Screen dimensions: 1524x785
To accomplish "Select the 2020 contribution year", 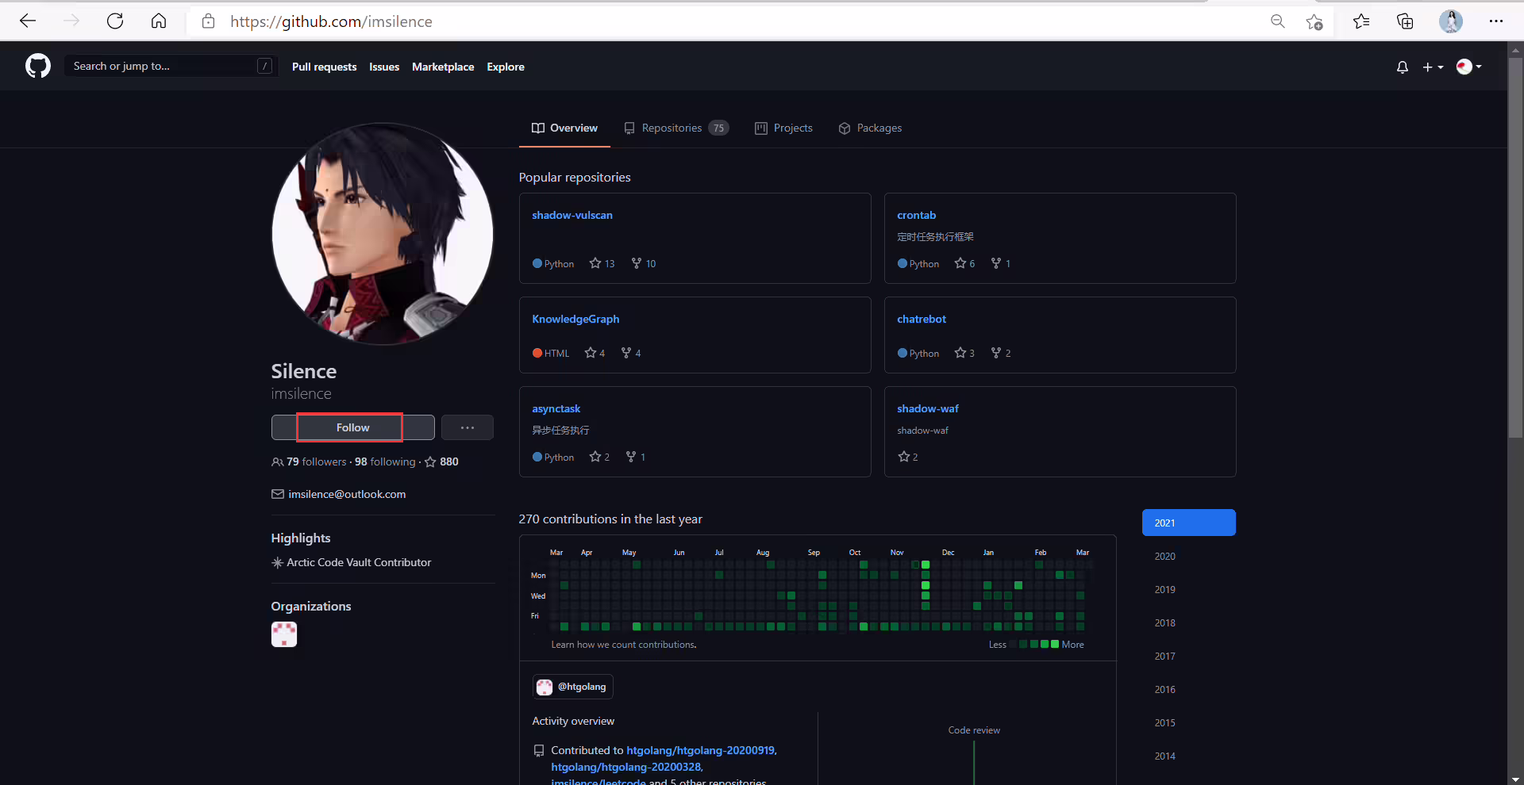I will click(x=1164, y=556).
